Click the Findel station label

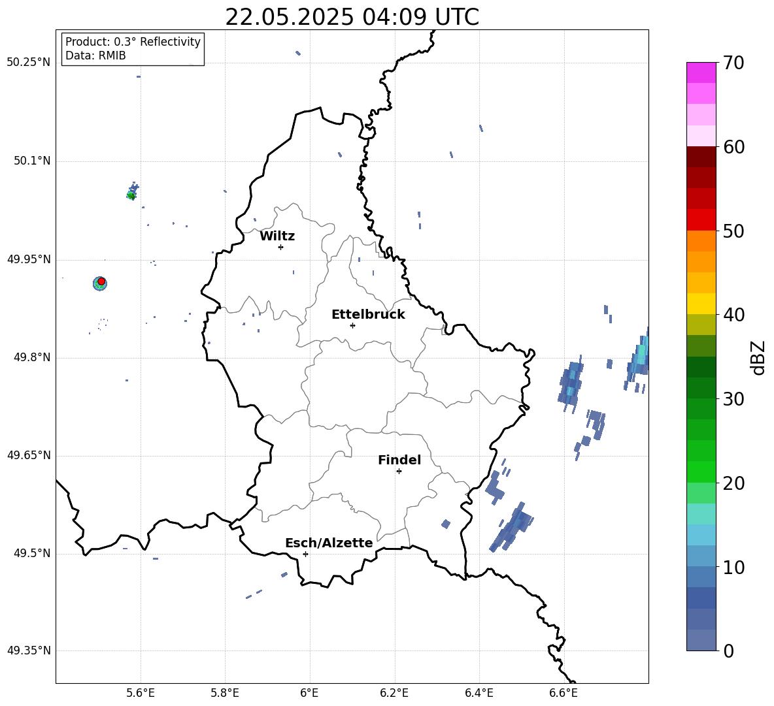click(399, 460)
